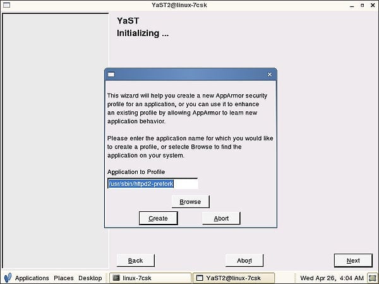This screenshot has height=284, width=379.
Task: Click the Create button in the dialog
Action: pos(159,218)
